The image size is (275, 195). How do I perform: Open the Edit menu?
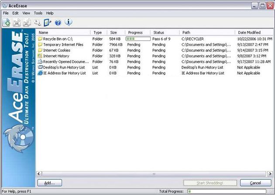pyautogui.click(x=15, y=13)
